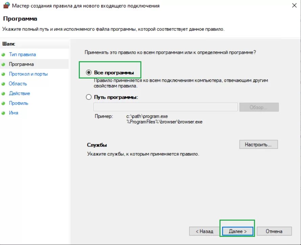Click the firewall wizard icon in title bar
301x245 pixels.
pyautogui.click(x=6, y=5)
